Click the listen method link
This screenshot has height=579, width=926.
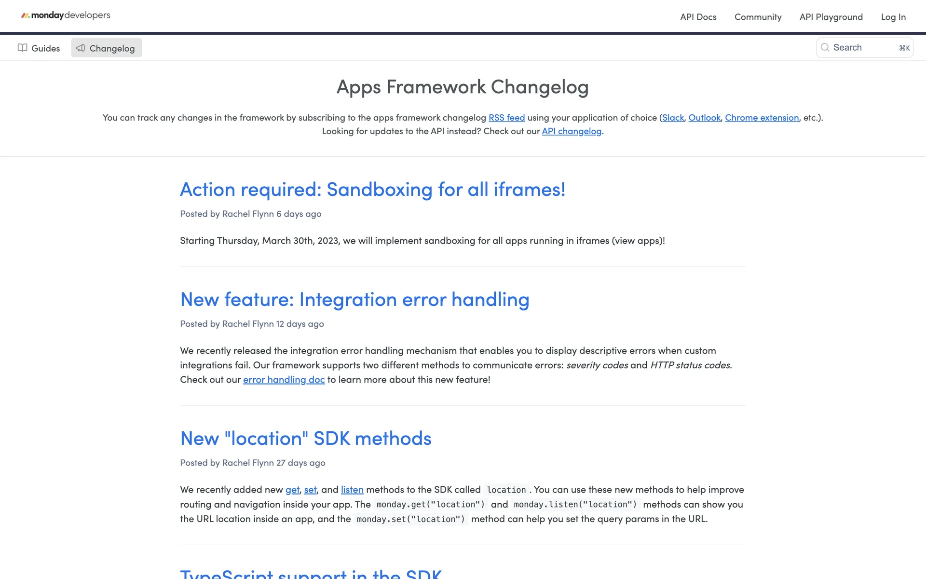click(x=352, y=490)
